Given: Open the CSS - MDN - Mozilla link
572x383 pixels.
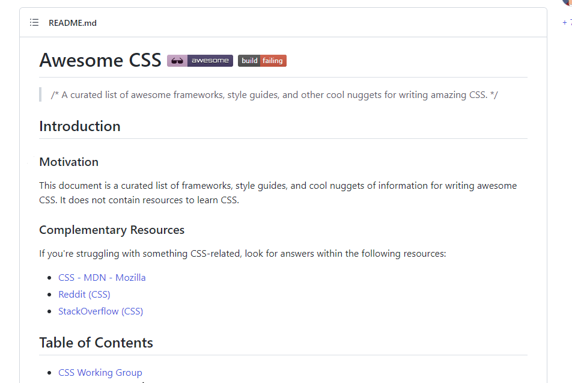Looking at the screenshot, I should 102,278.
